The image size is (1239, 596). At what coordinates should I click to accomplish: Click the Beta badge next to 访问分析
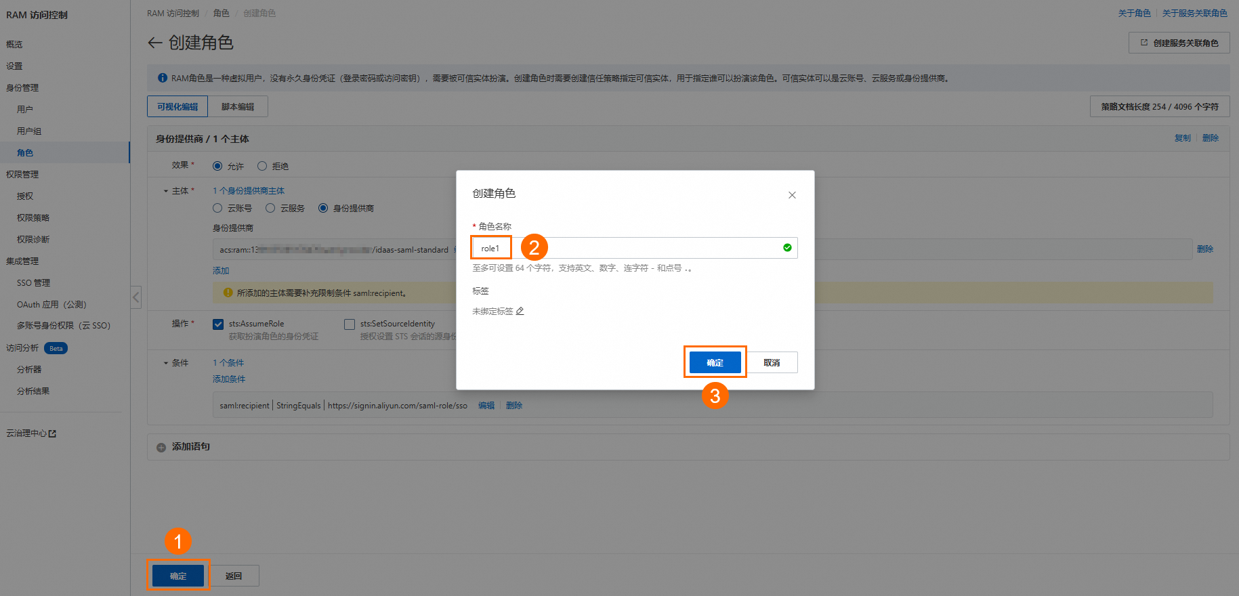[56, 348]
